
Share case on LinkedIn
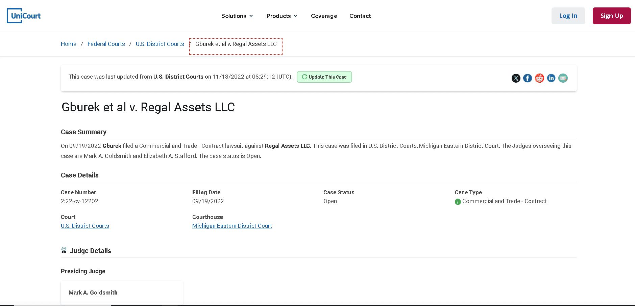pyautogui.click(x=551, y=78)
